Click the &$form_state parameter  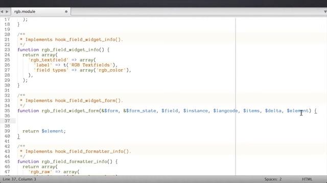(139, 111)
